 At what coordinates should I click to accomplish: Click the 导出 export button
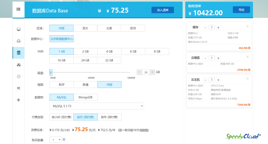click(x=241, y=10)
